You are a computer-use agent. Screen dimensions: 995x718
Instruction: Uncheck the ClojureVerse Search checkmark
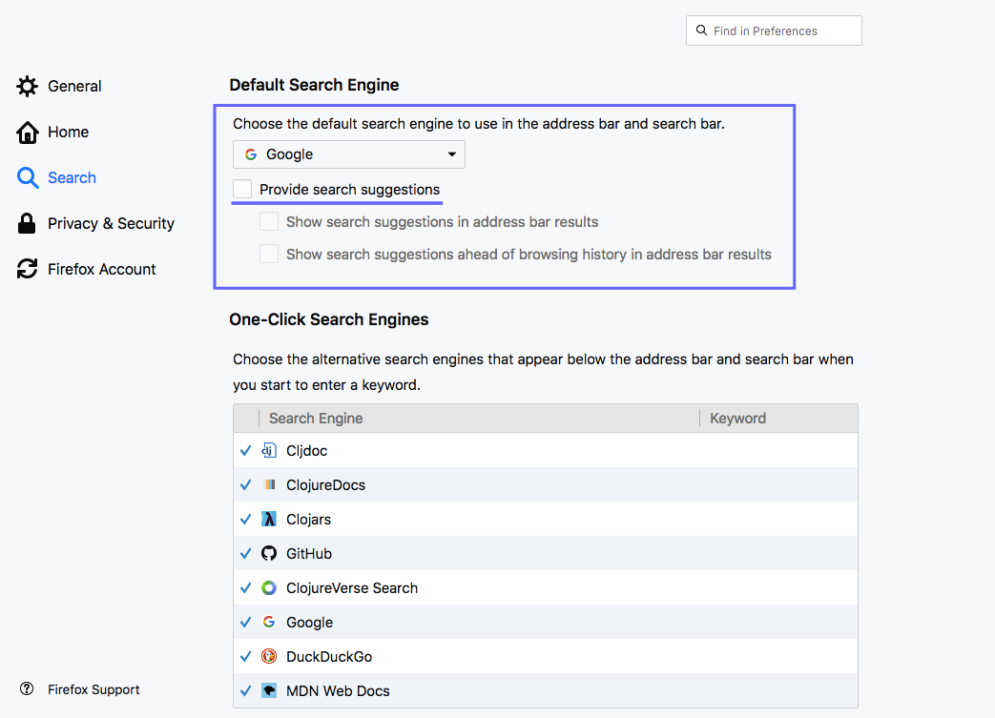[245, 587]
